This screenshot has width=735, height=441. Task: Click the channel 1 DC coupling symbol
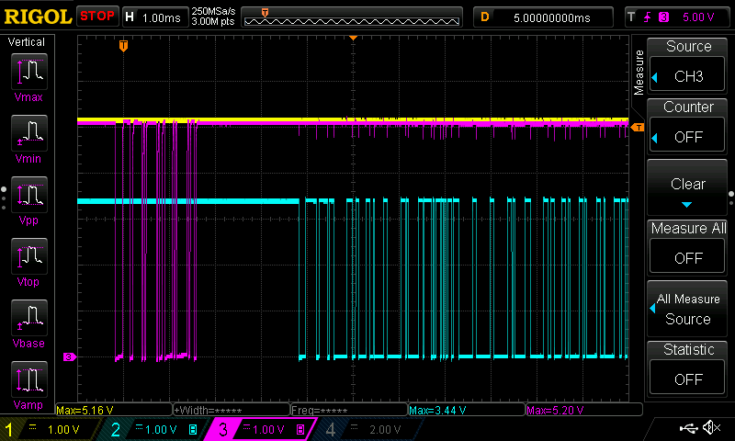33,426
